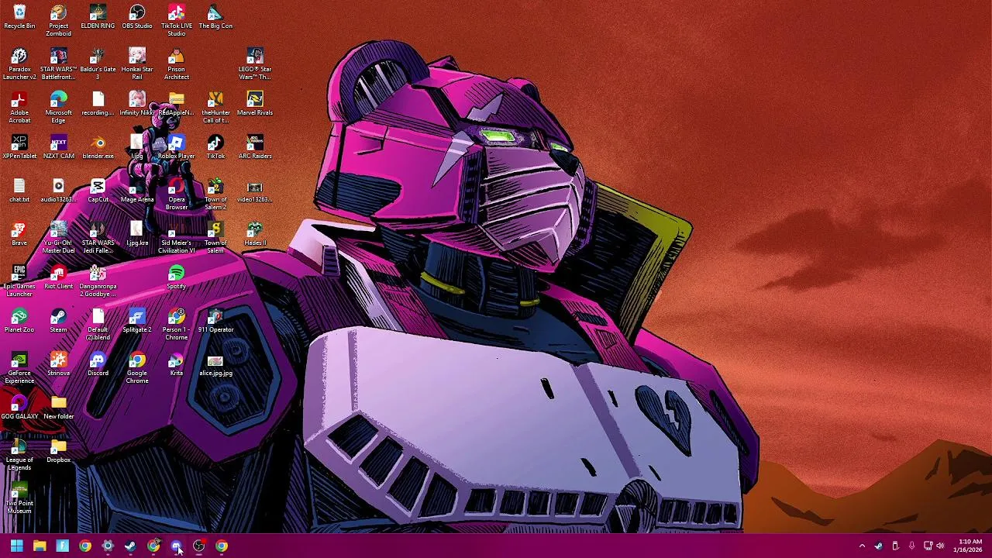Select the Riot Client desktop shortcut
The image size is (992, 558).
59,277
